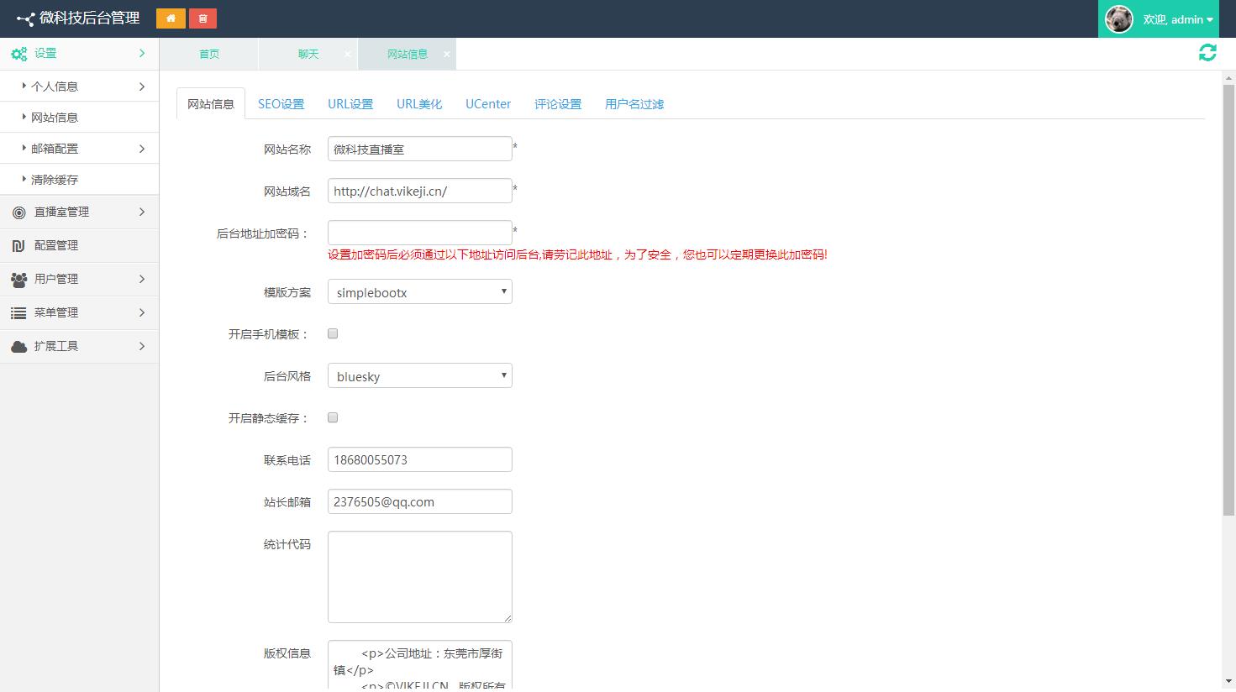Click the page vertical scrollbar
Screen dimensions: 1236x692
(1228, 336)
